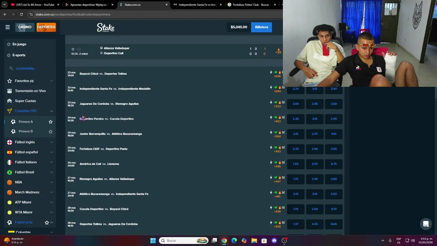This screenshot has width=437, height=246.
Task: Select Primera B league
Action: coord(26,131)
